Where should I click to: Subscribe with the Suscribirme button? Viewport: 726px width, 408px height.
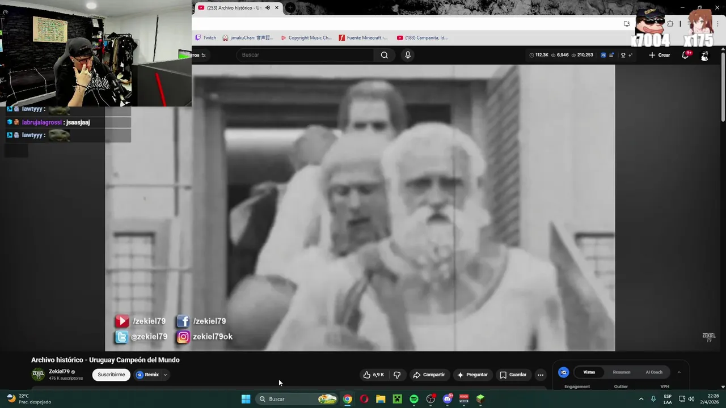[111, 375]
